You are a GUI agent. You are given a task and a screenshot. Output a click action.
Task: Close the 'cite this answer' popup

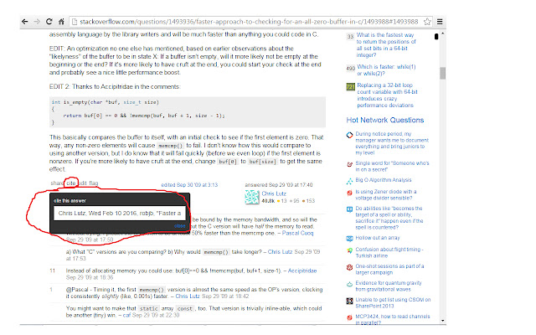[x=180, y=225]
